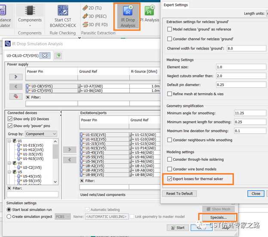The image size is (268, 237).
Task: Move pin into Power supply list
Action: tap(16, 77)
